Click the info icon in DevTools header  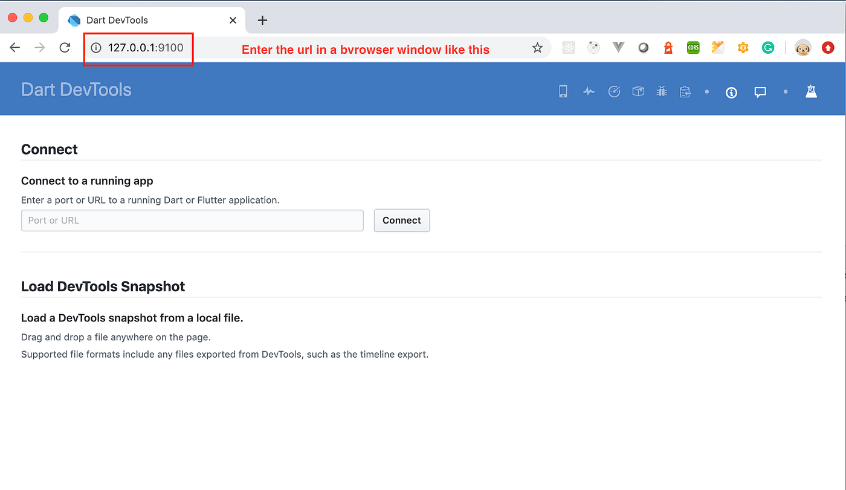pyautogui.click(x=731, y=92)
